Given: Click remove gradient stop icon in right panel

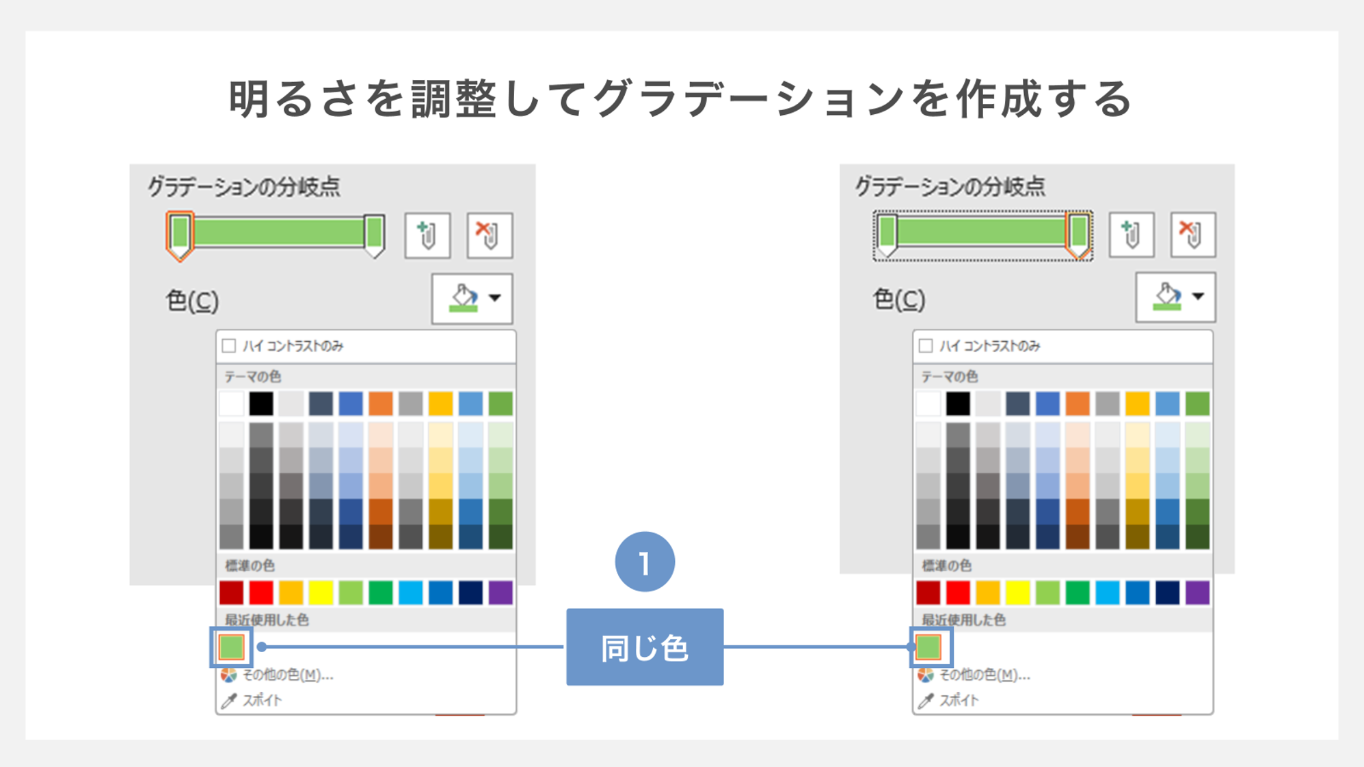Looking at the screenshot, I should tap(1192, 235).
